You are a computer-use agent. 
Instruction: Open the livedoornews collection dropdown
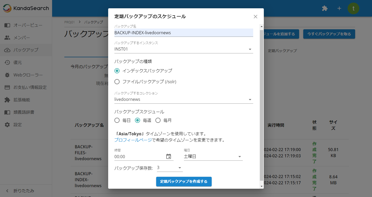pyautogui.click(x=184, y=100)
